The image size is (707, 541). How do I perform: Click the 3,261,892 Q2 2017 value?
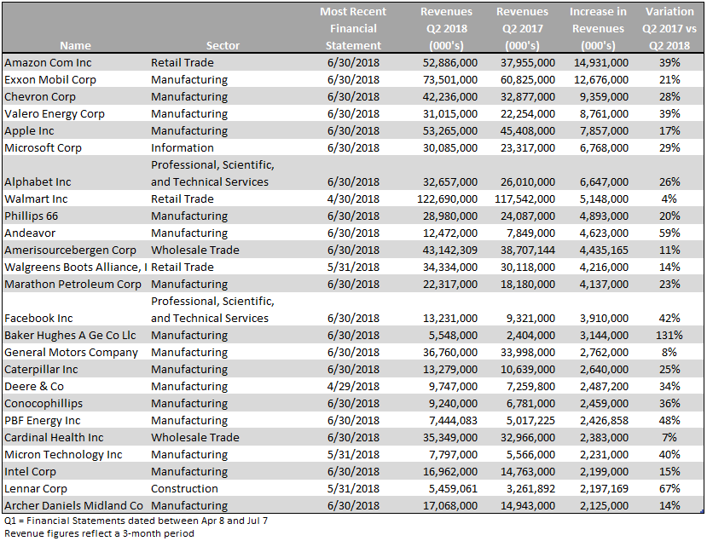coord(530,489)
